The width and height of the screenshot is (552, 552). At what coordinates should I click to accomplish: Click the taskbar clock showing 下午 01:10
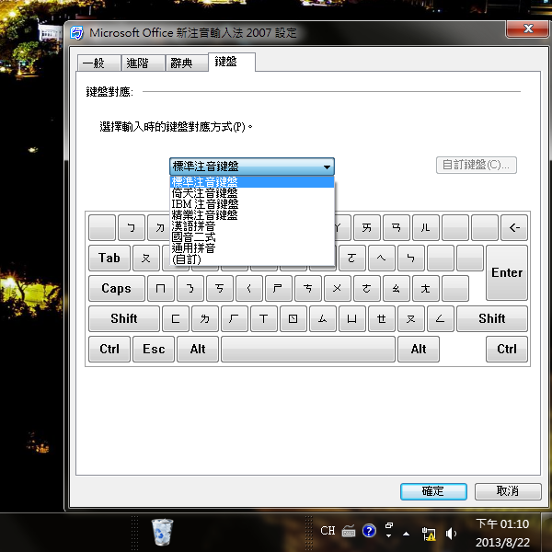click(x=502, y=533)
